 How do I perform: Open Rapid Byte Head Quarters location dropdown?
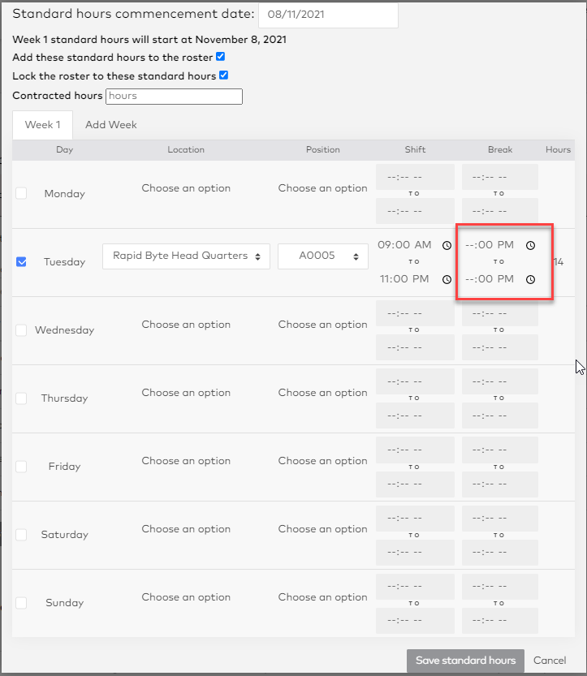[x=186, y=256]
